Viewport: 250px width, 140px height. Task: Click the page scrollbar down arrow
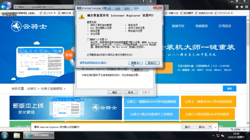click(x=248, y=123)
